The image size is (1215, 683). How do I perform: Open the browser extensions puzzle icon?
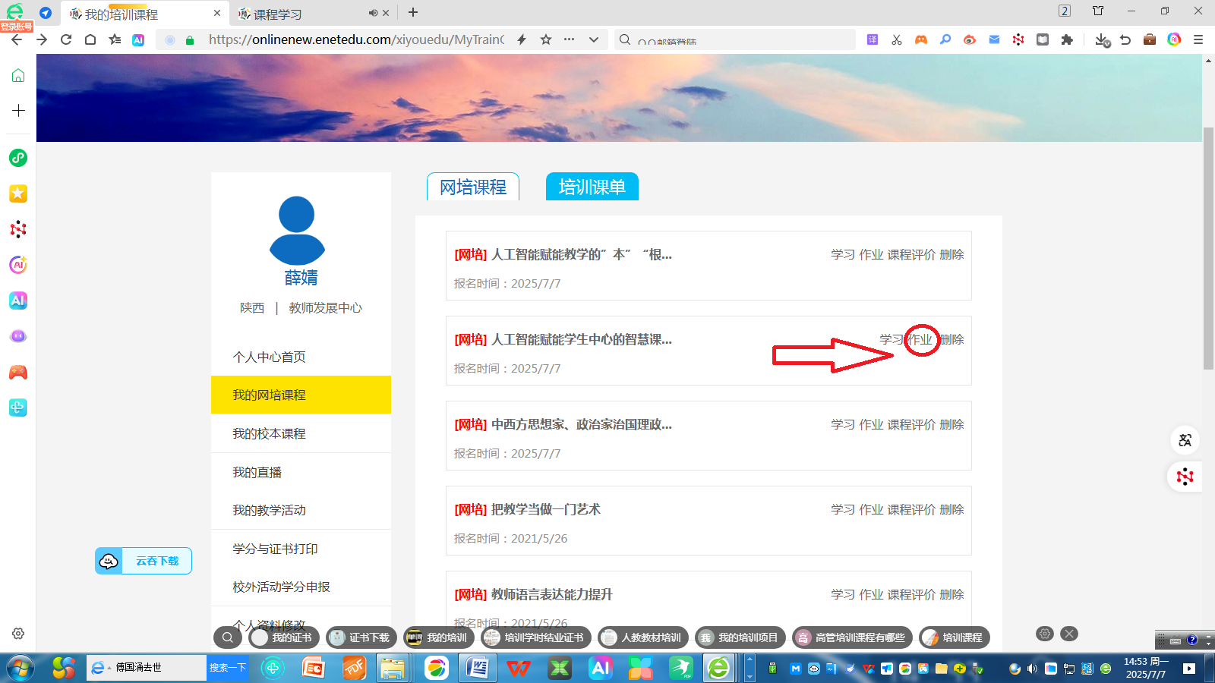[1067, 39]
